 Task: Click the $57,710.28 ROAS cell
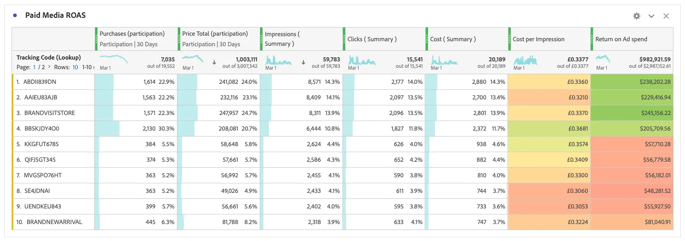coord(632,144)
